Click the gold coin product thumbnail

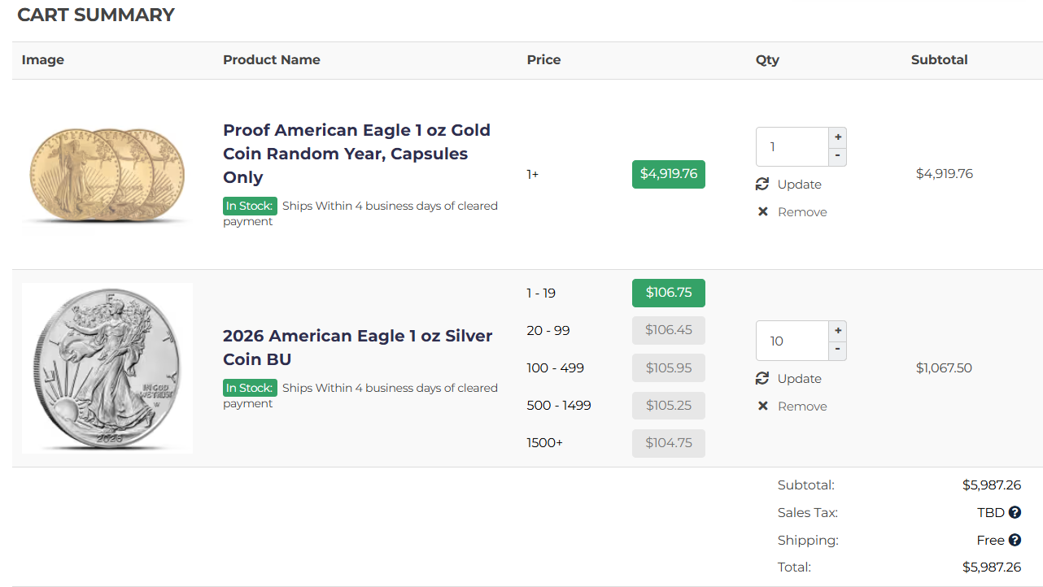107,174
